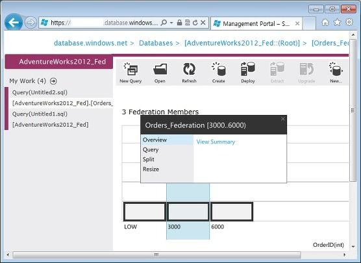Click the browser Back arrow button
The width and height of the screenshot is (361, 263).
tap(14, 22)
